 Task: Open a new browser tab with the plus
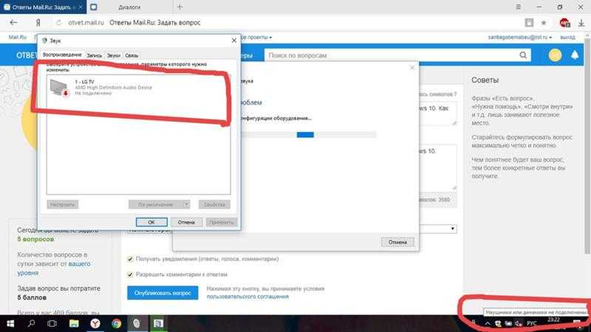click(180, 7)
